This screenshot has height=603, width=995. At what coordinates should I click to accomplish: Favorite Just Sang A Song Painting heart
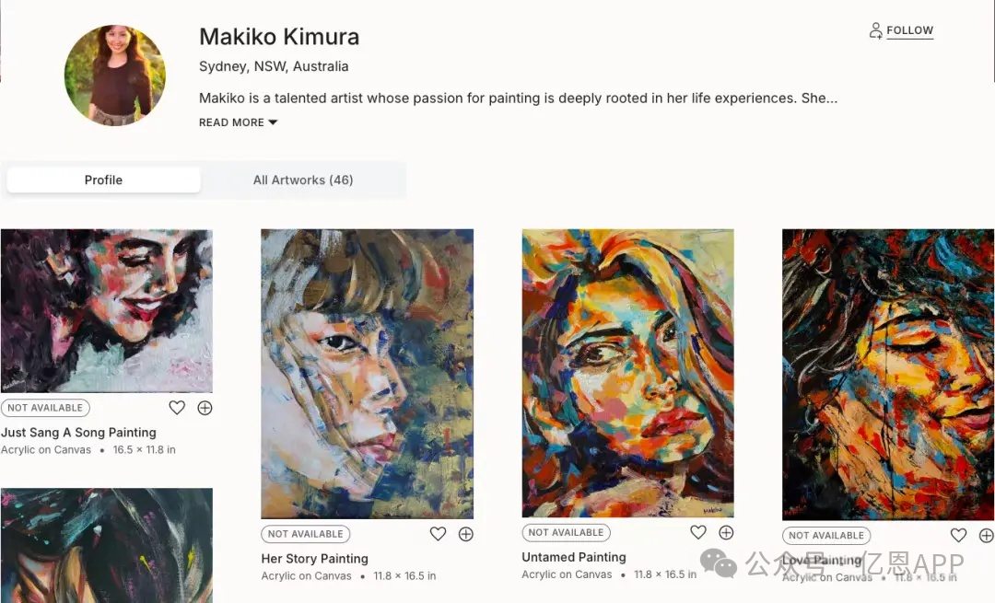coord(177,408)
